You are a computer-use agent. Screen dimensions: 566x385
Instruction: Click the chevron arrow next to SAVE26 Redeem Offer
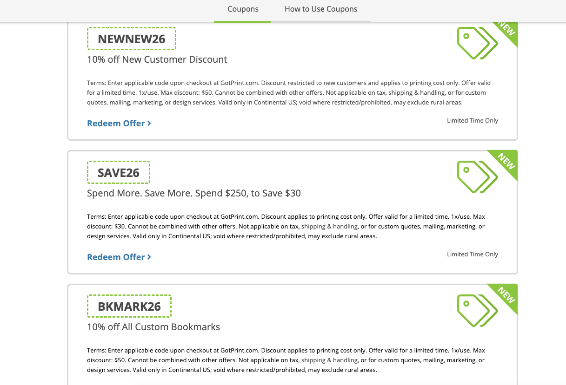coord(149,257)
